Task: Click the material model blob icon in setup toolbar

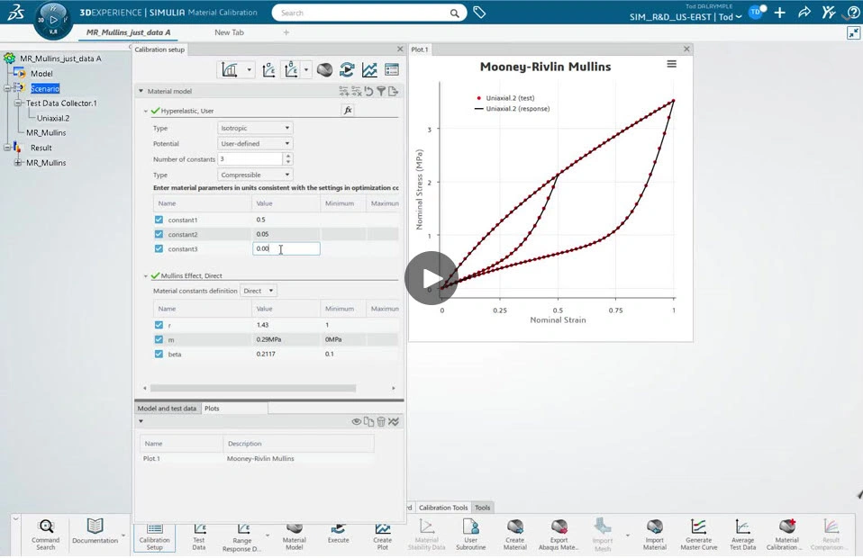Action: 324,70
